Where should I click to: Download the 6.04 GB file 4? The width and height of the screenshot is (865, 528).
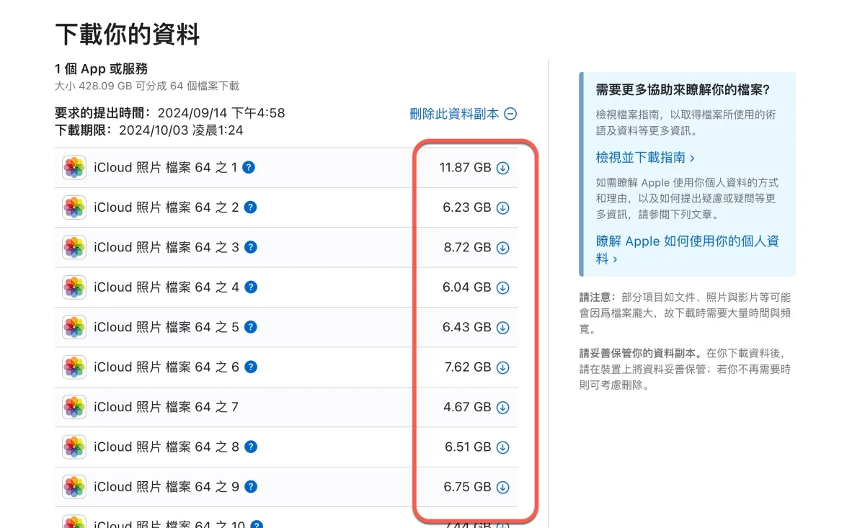(x=503, y=288)
